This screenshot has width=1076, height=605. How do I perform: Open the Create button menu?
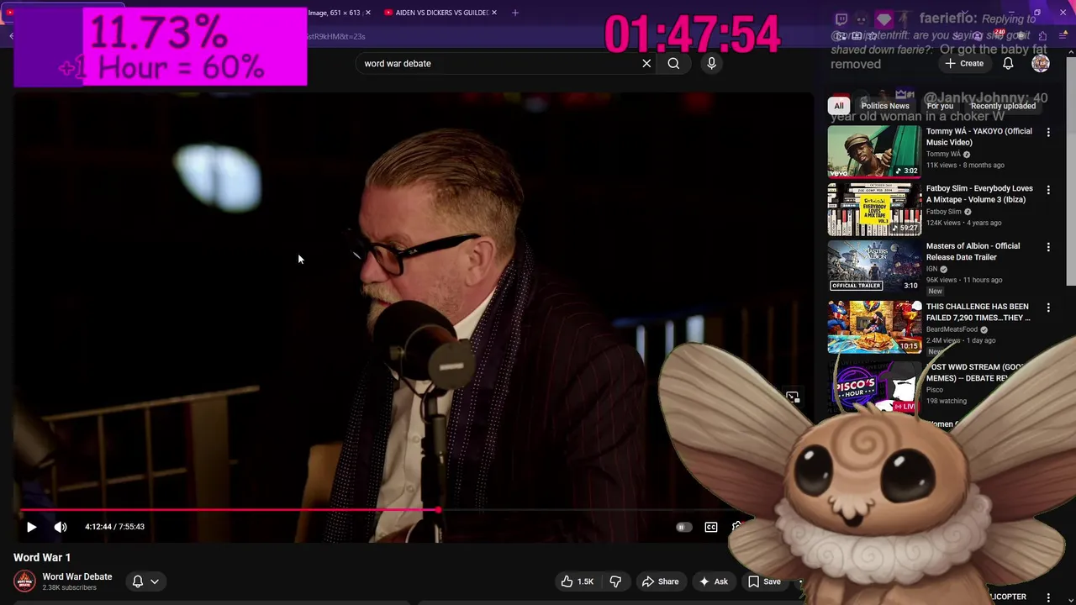tap(963, 63)
